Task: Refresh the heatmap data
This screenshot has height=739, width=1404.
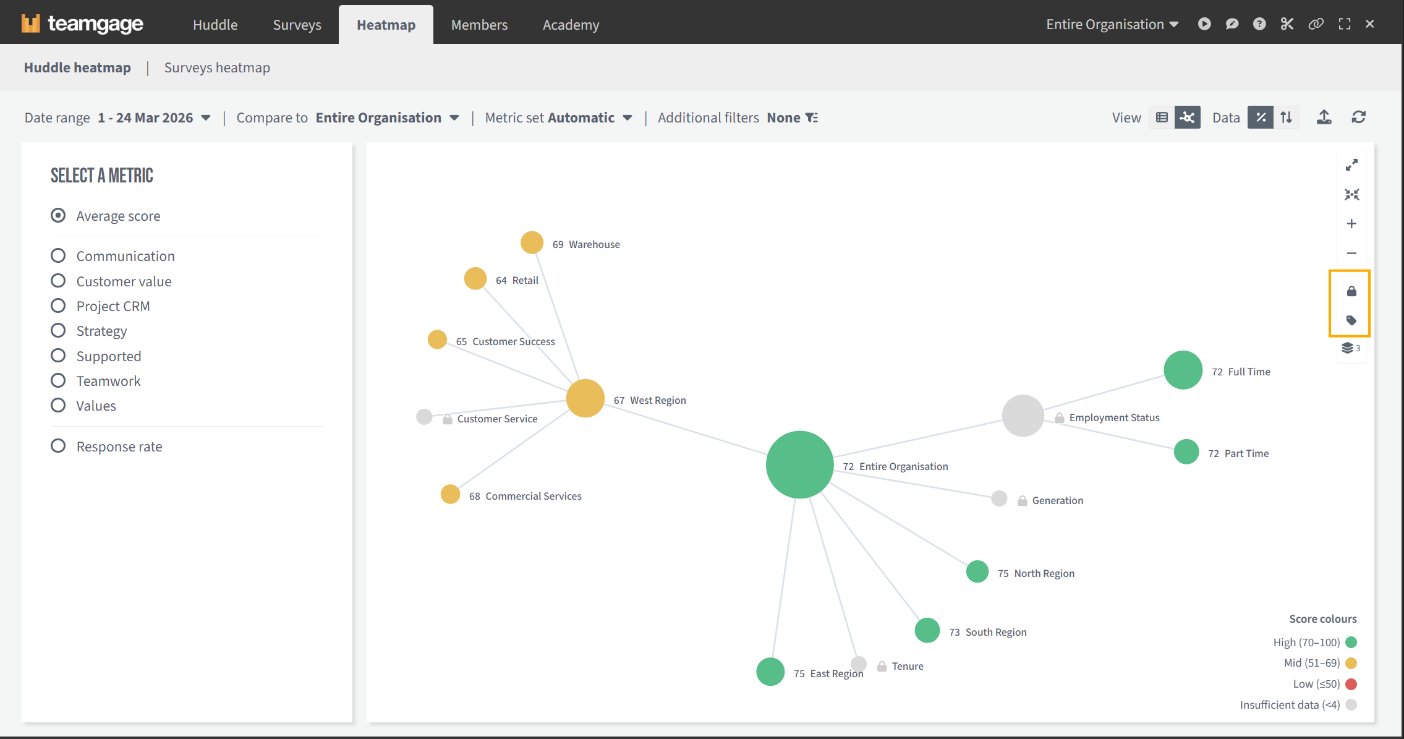Action: [1358, 117]
